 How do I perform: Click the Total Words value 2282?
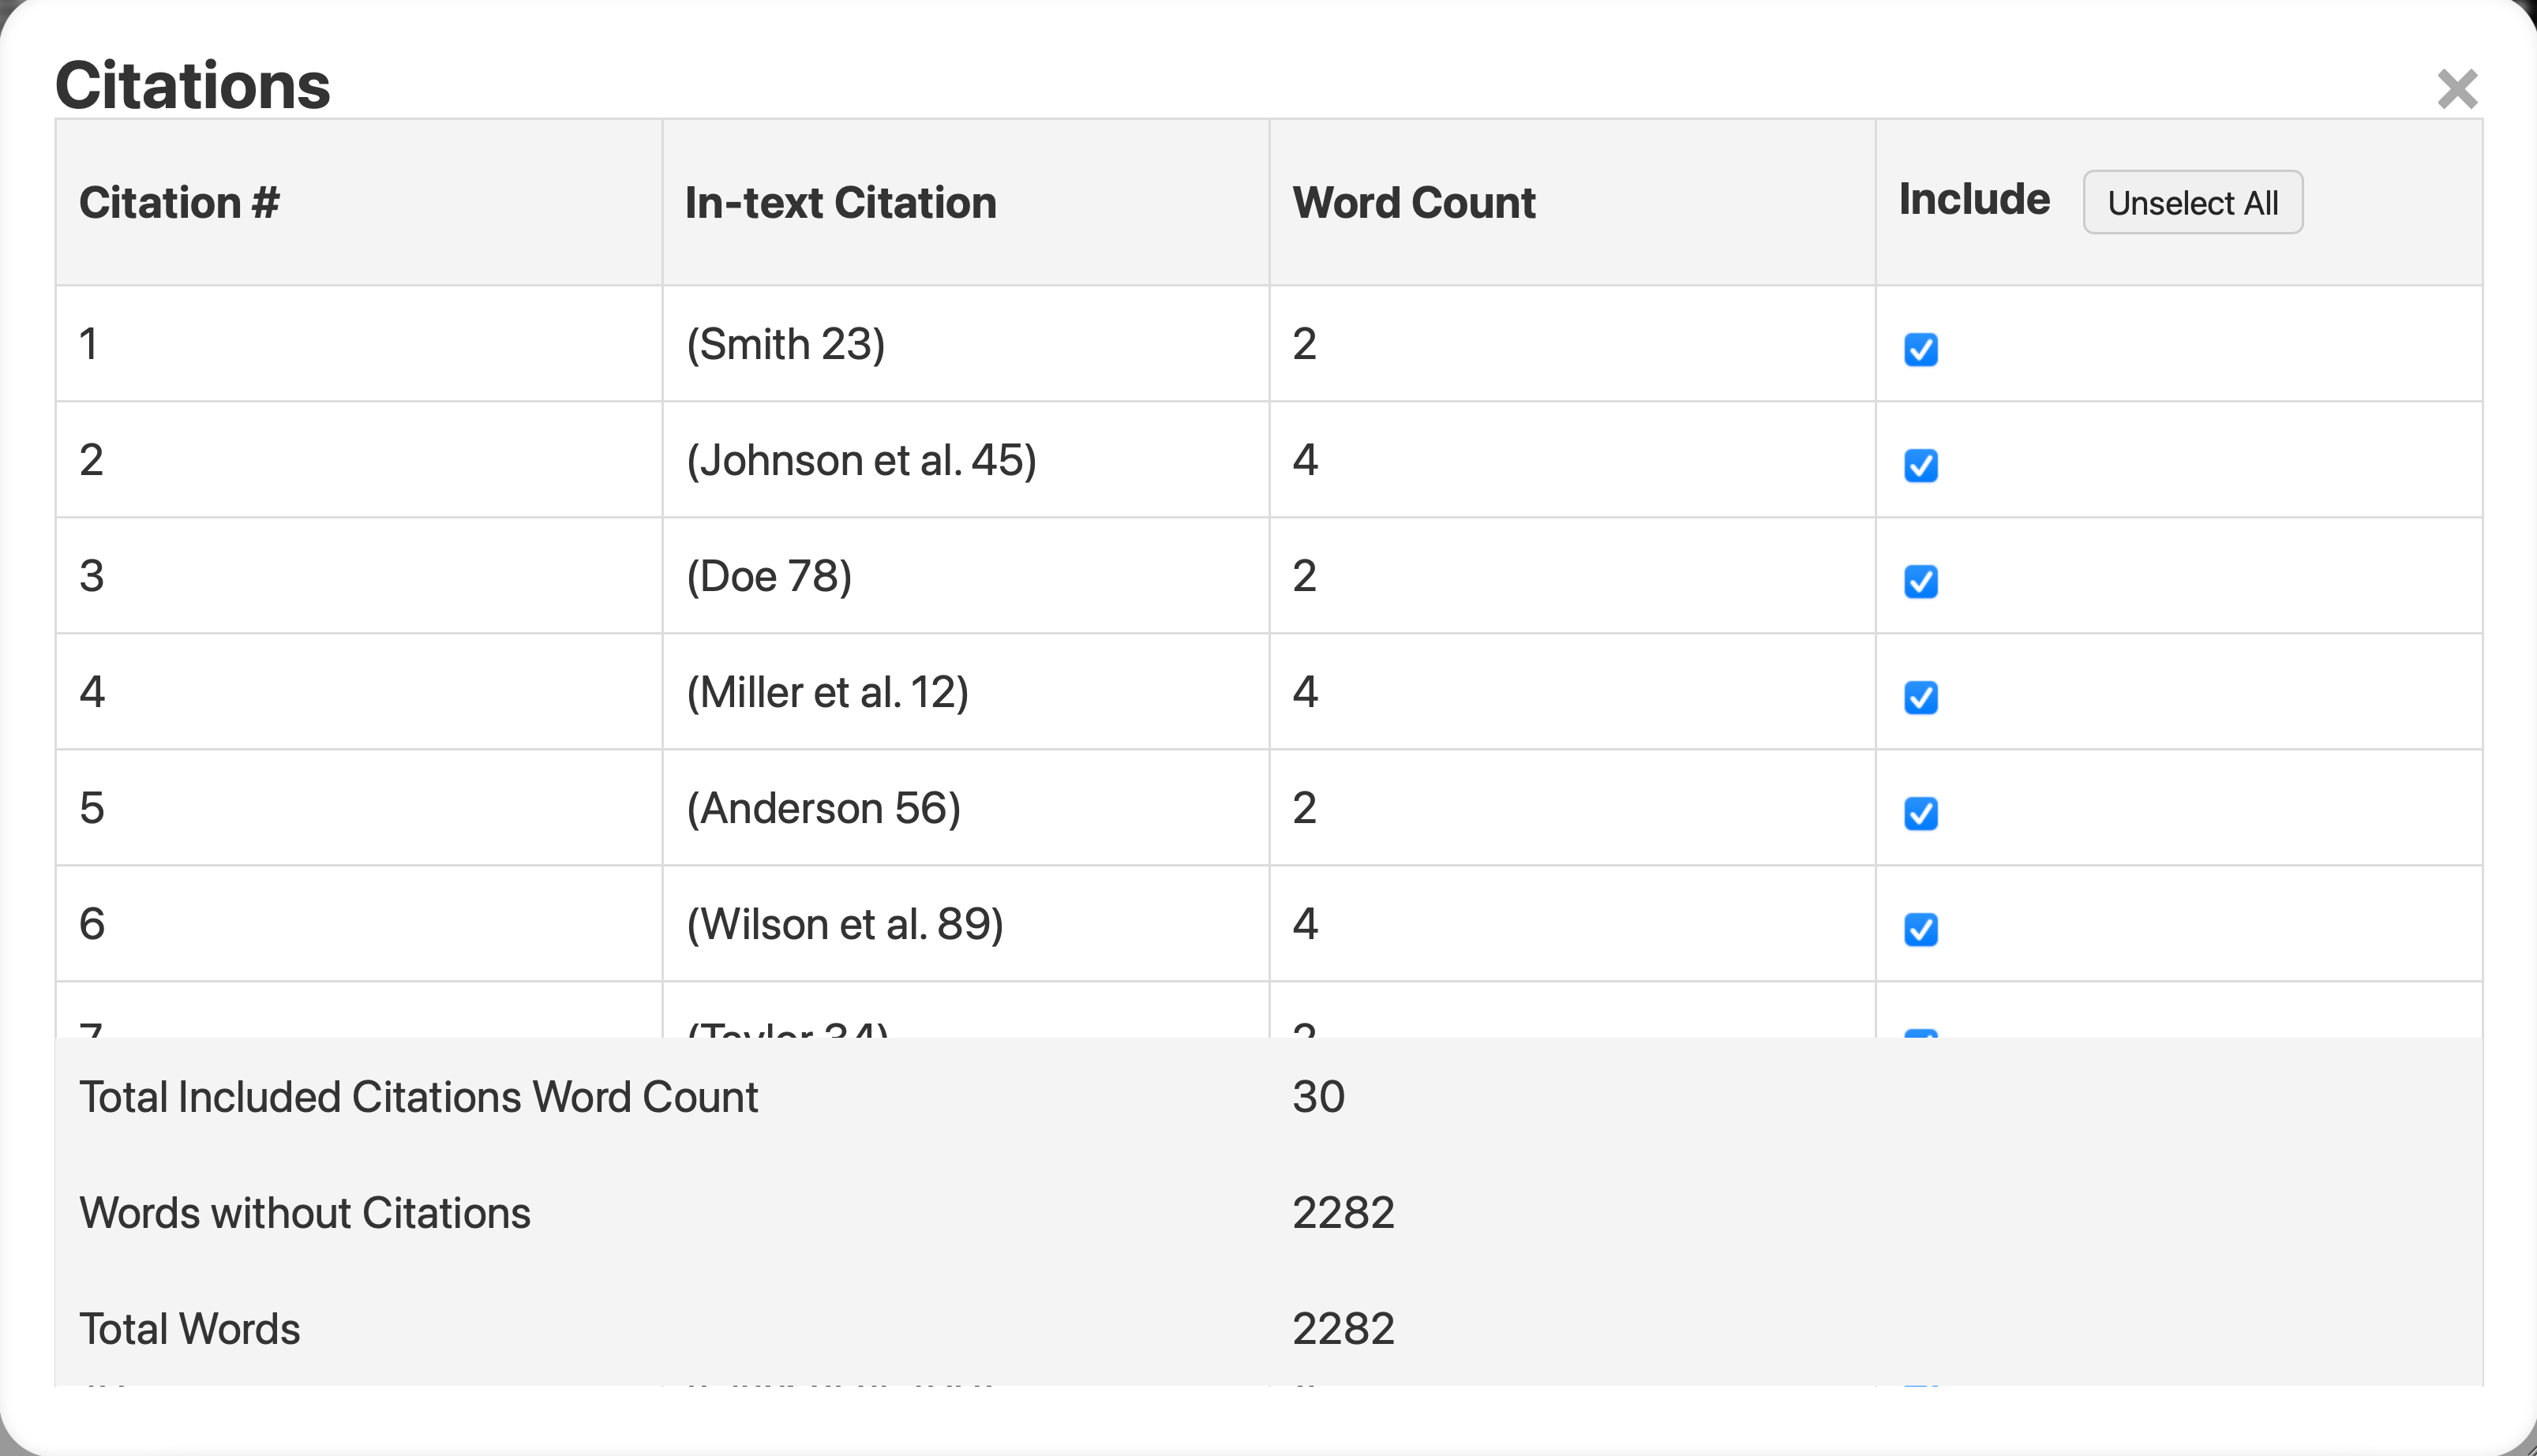coord(1344,1328)
